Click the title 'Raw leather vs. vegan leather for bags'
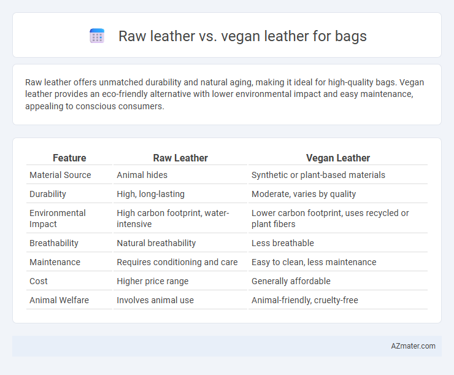The height and width of the screenshot is (375, 454). coord(242,36)
